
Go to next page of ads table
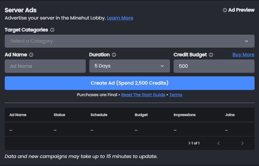242,143
